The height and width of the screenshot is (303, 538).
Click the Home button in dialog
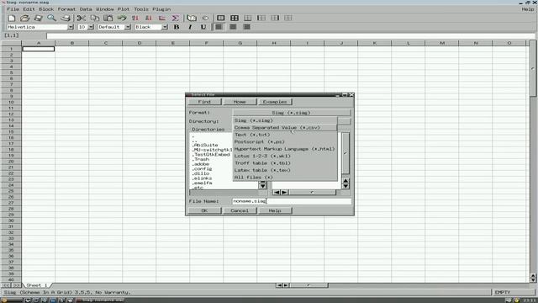coord(240,102)
